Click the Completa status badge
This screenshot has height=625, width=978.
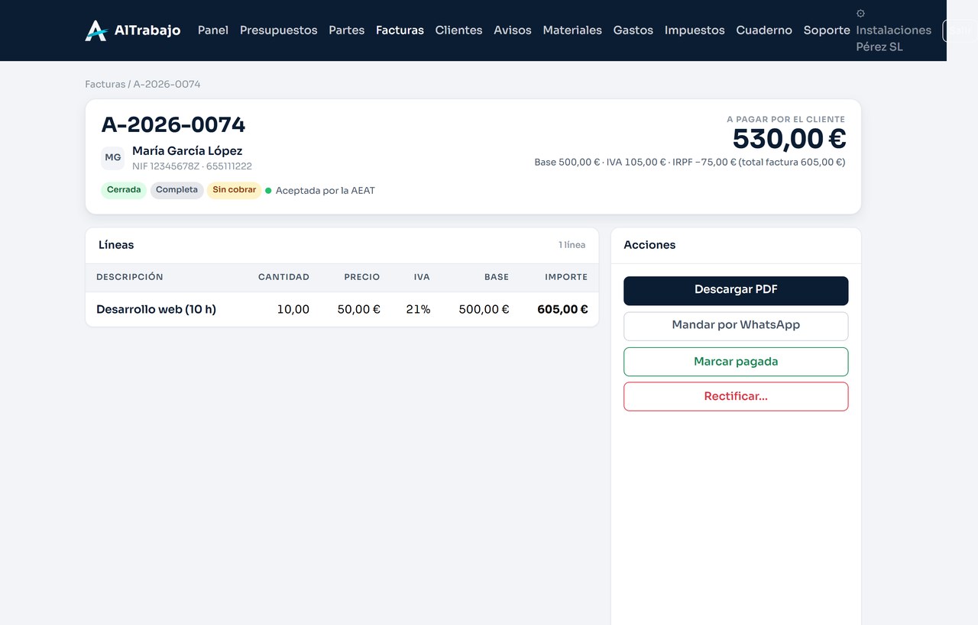(x=176, y=190)
